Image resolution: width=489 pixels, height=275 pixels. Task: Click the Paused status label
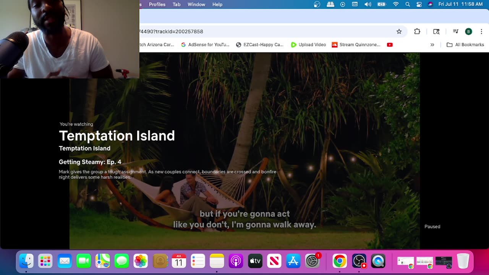[x=432, y=226]
